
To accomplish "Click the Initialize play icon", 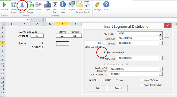I will point(4,4).
